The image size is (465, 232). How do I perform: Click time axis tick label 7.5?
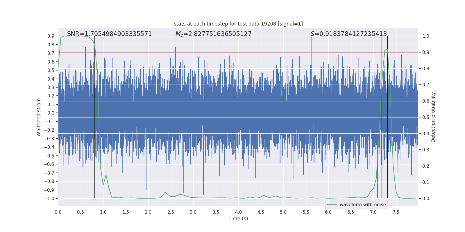[396, 212]
